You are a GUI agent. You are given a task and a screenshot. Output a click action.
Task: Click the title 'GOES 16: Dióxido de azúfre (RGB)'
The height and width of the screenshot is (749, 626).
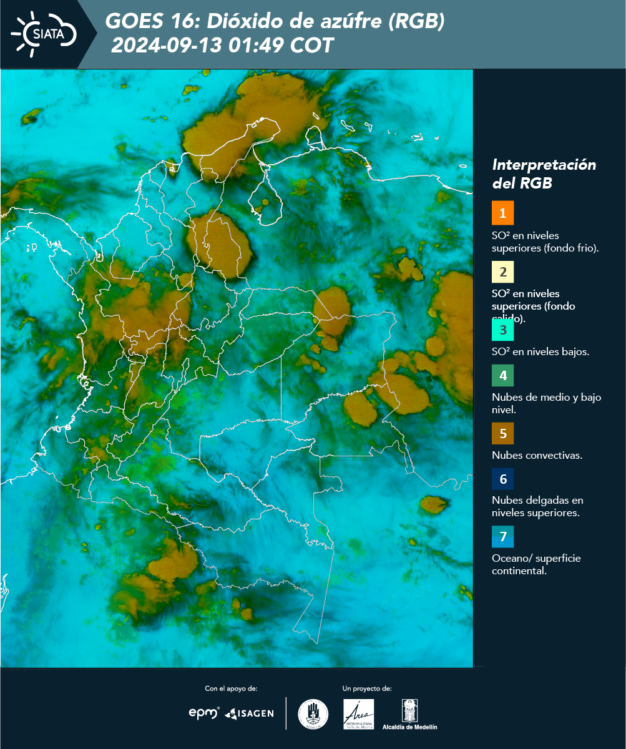pos(275,22)
